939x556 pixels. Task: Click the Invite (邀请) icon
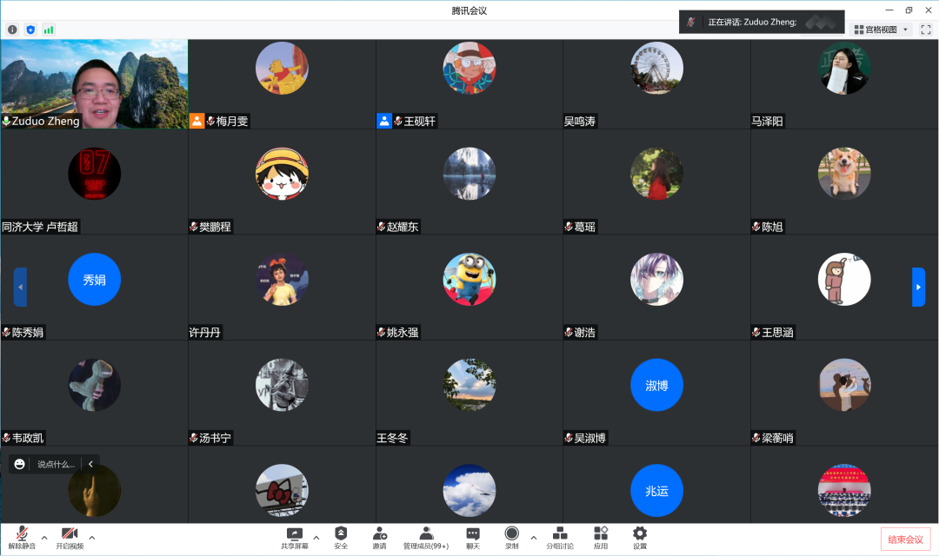coord(379,534)
